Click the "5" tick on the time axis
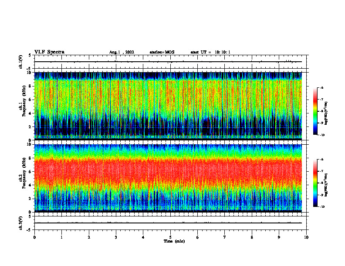This screenshot has width=345, height=266. 170,237
